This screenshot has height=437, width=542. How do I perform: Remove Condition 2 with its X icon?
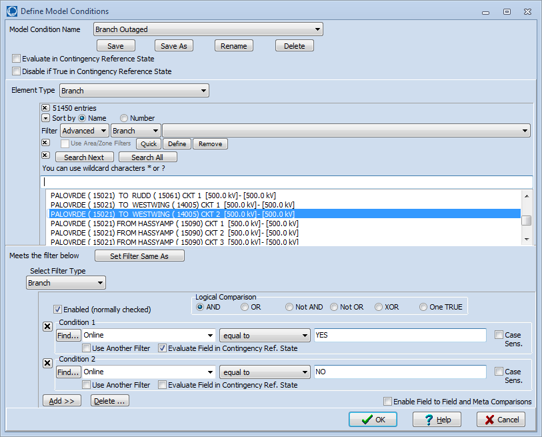point(47,363)
